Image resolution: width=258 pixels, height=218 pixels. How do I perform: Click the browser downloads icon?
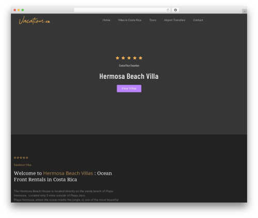(x=175, y=10)
